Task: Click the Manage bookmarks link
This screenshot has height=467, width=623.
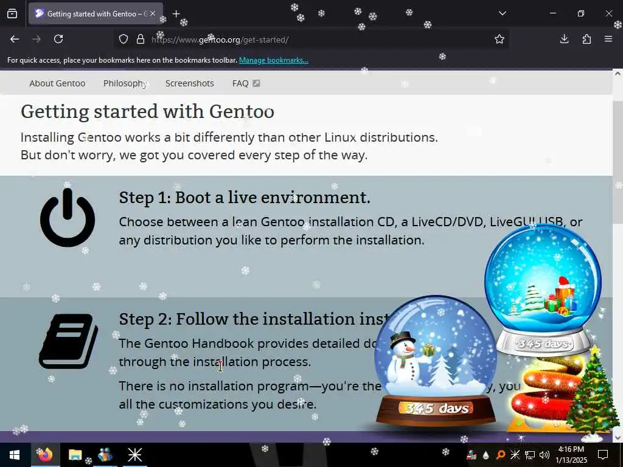Action: tap(273, 60)
